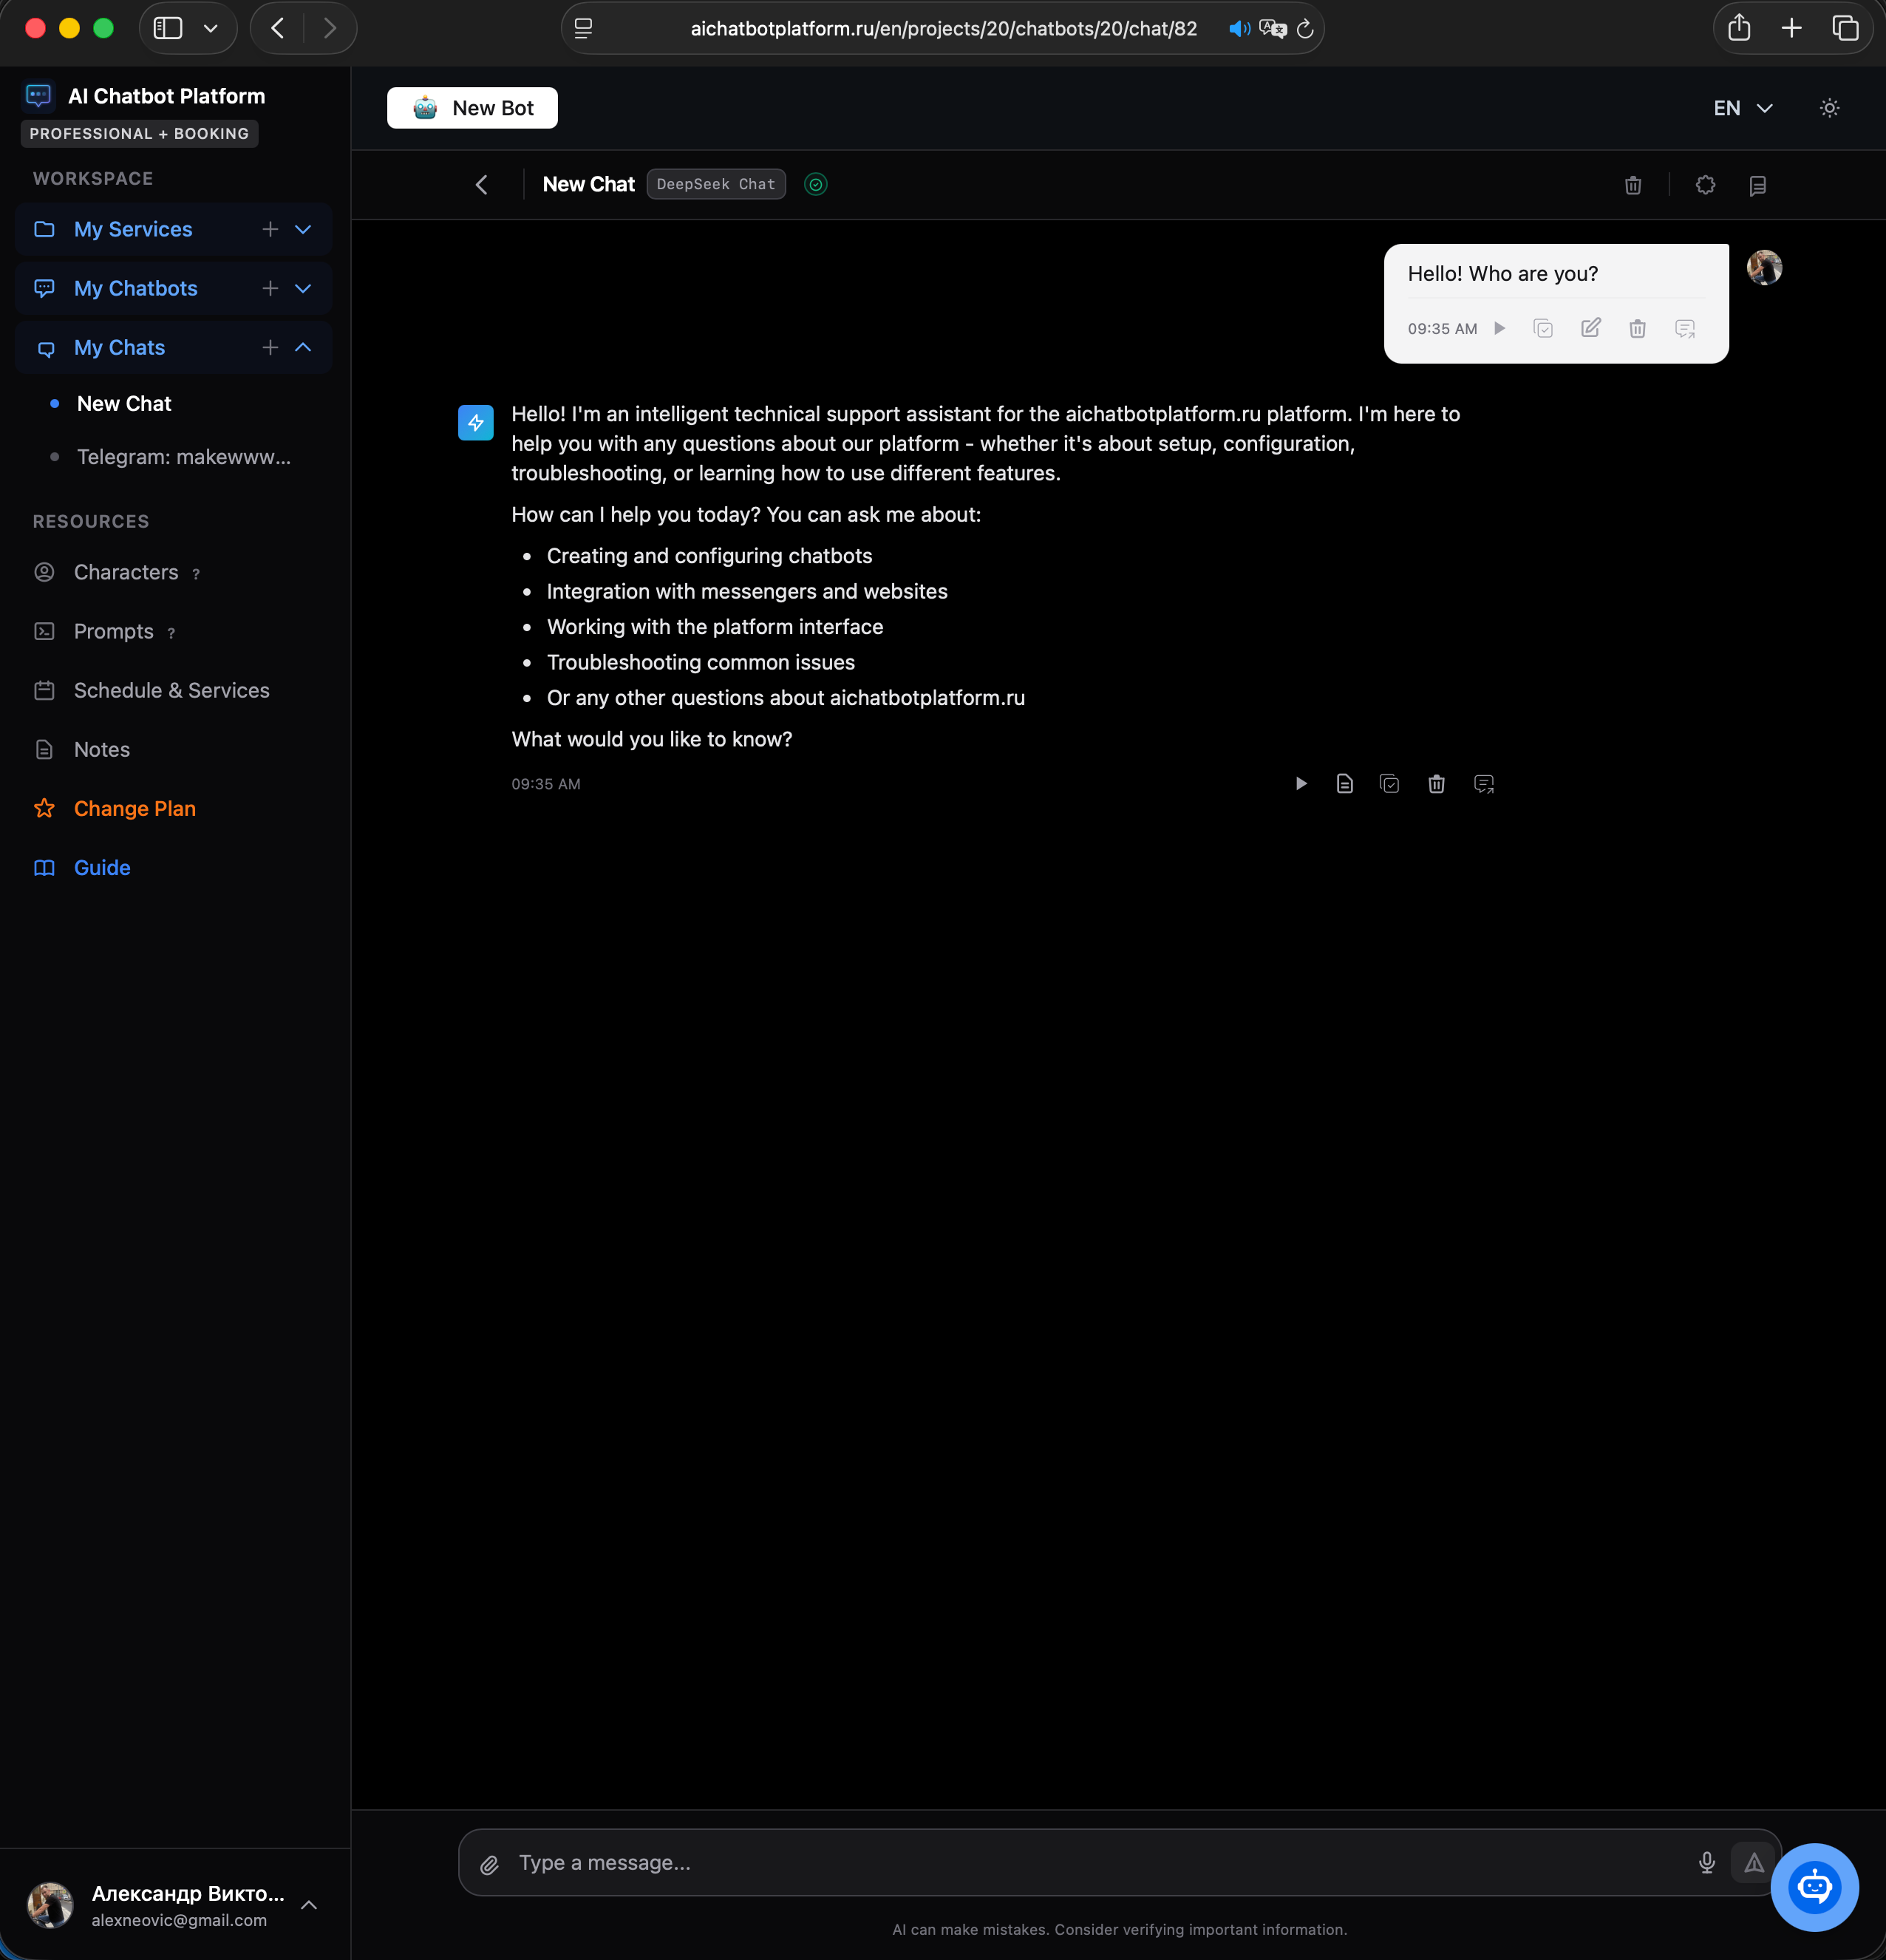
Task: Delete the bot message with trash icon
Action: tap(1437, 783)
